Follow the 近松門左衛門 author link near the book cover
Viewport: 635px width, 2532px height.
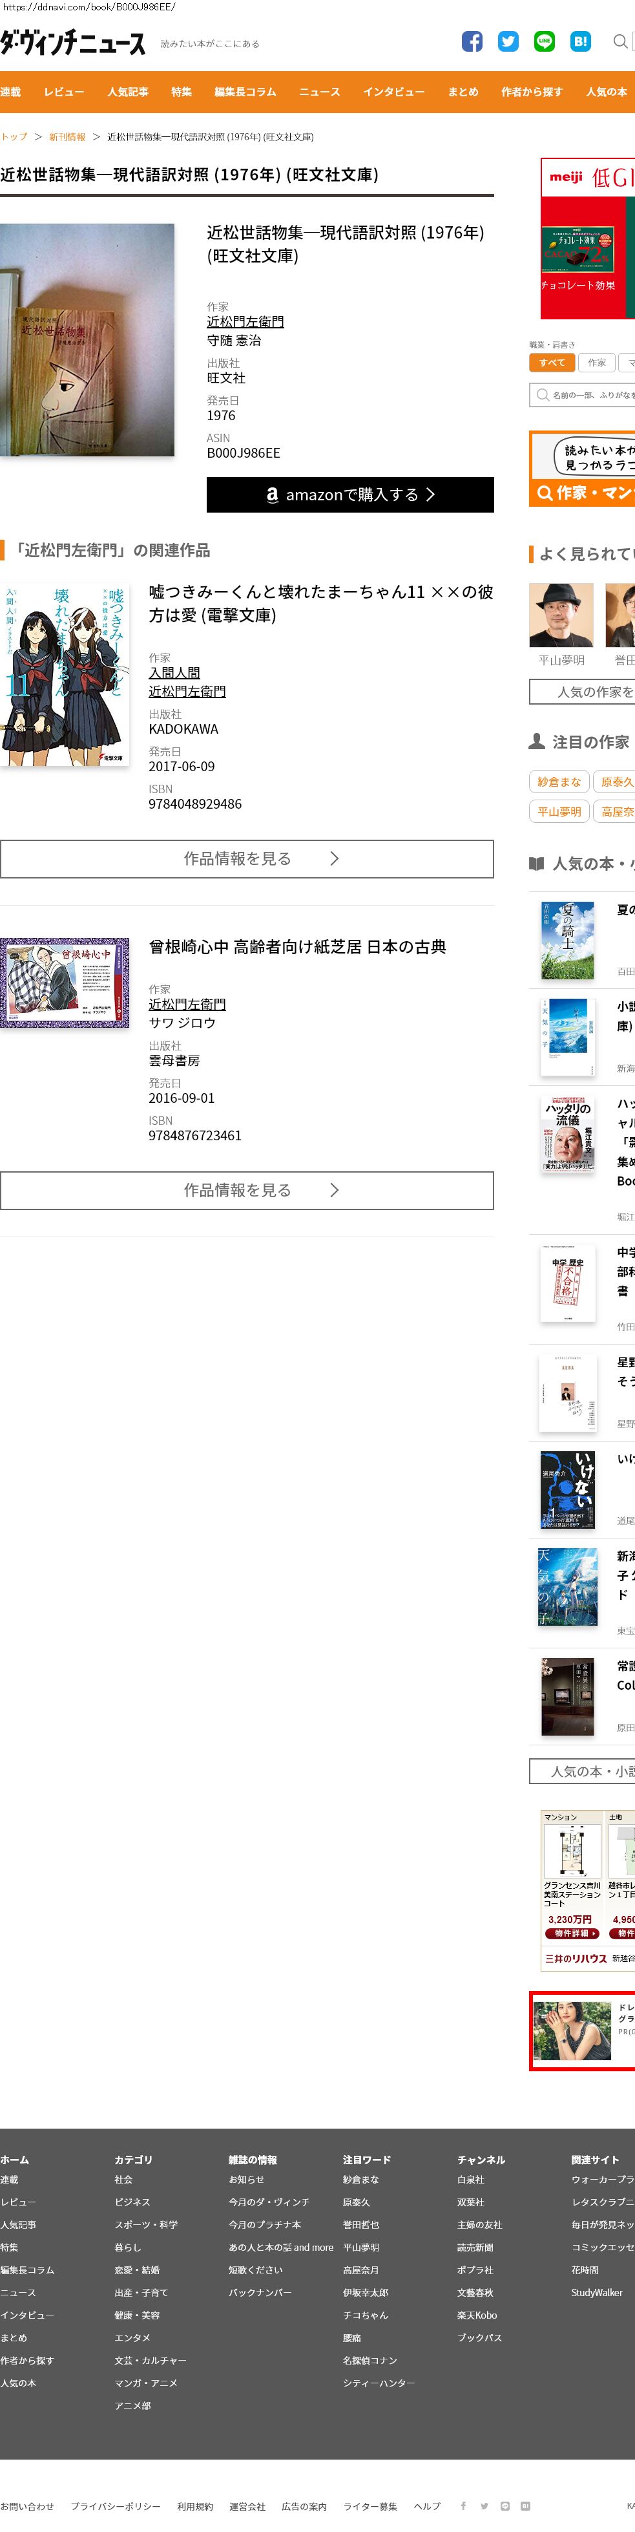[245, 321]
